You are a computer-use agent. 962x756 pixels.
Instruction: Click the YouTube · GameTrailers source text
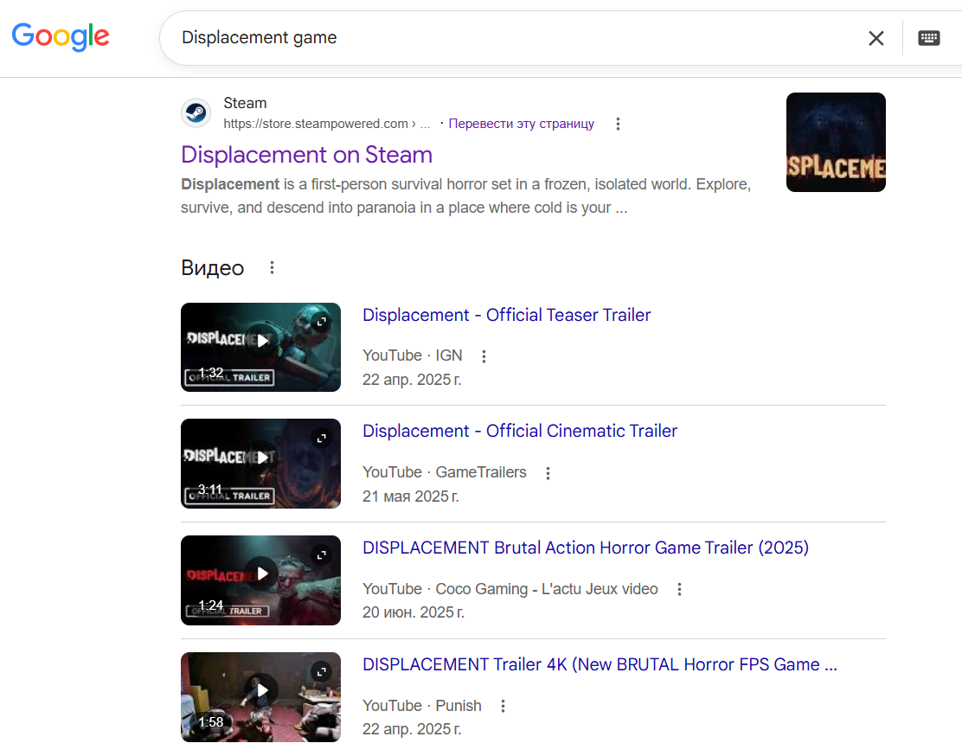[444, 472]
